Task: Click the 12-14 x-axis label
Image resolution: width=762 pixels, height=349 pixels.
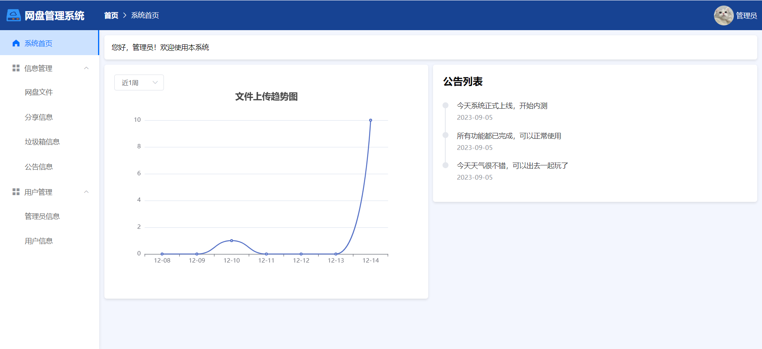Action: (371, 261)
